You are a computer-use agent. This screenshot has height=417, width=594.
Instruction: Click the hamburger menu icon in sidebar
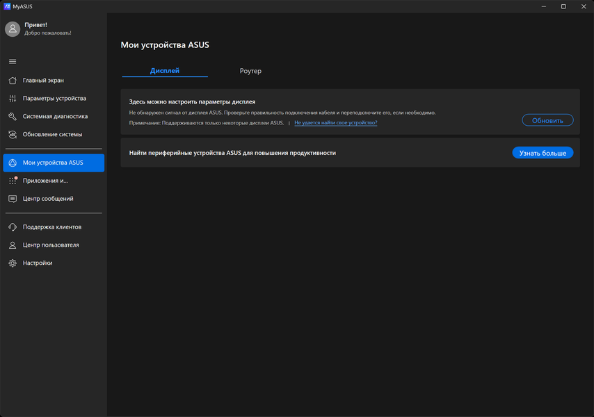[x=13, y=61]
